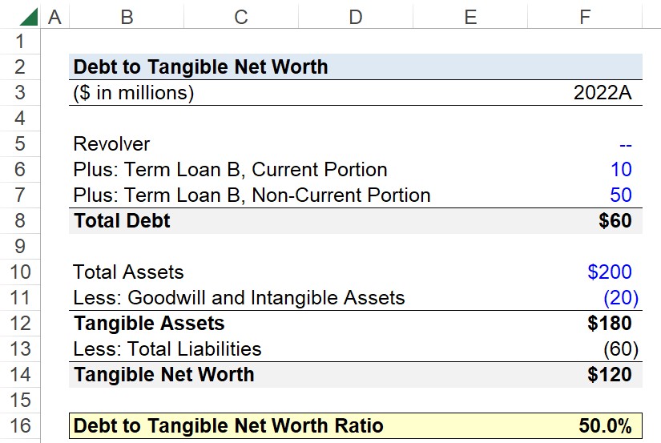
Task: Click the '(60)' liabilities value cell
Action: tap(621, 349)
